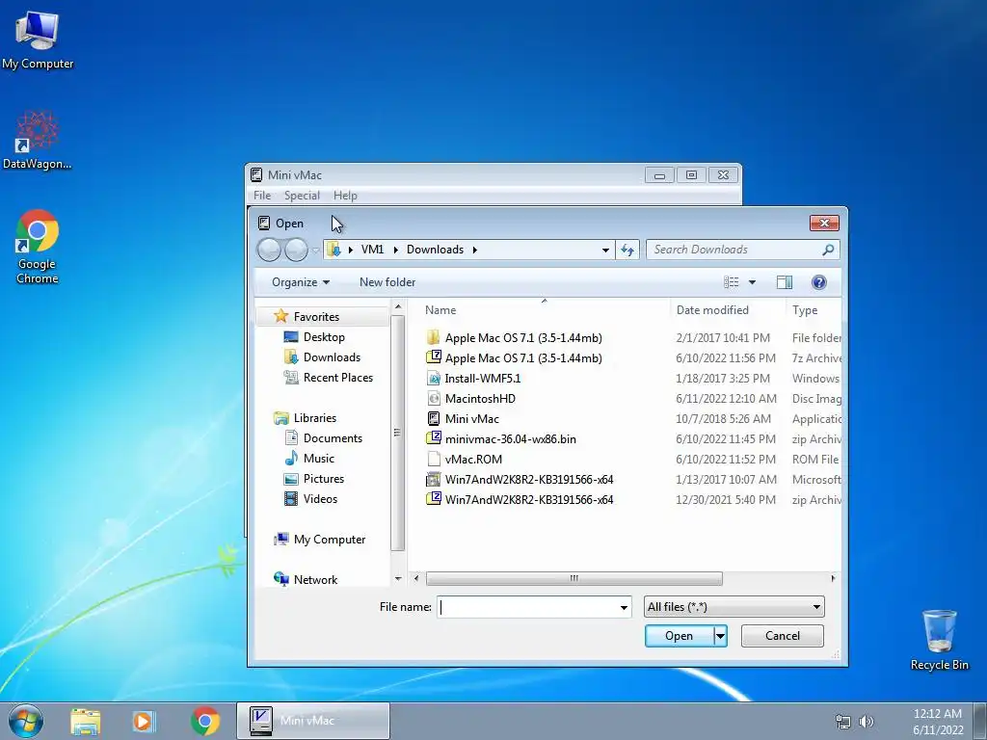Click Downloads in the address breadcrumb
Image resolution: width=987 pixels, height=740 pixels.
pos(435,250)
